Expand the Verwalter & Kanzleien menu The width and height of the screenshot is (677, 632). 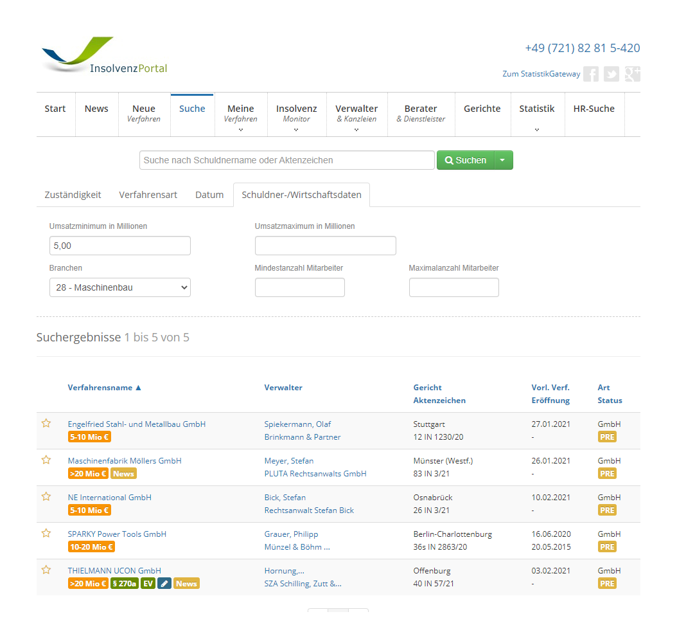[356, 116]
